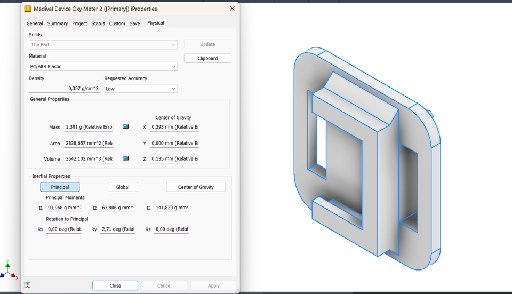Switch to the Summary tab
This screenshot has width=512, height=294.
pos(58,23)
